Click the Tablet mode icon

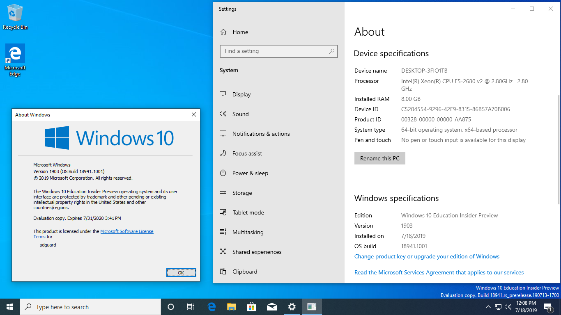(x=223, y=212)
